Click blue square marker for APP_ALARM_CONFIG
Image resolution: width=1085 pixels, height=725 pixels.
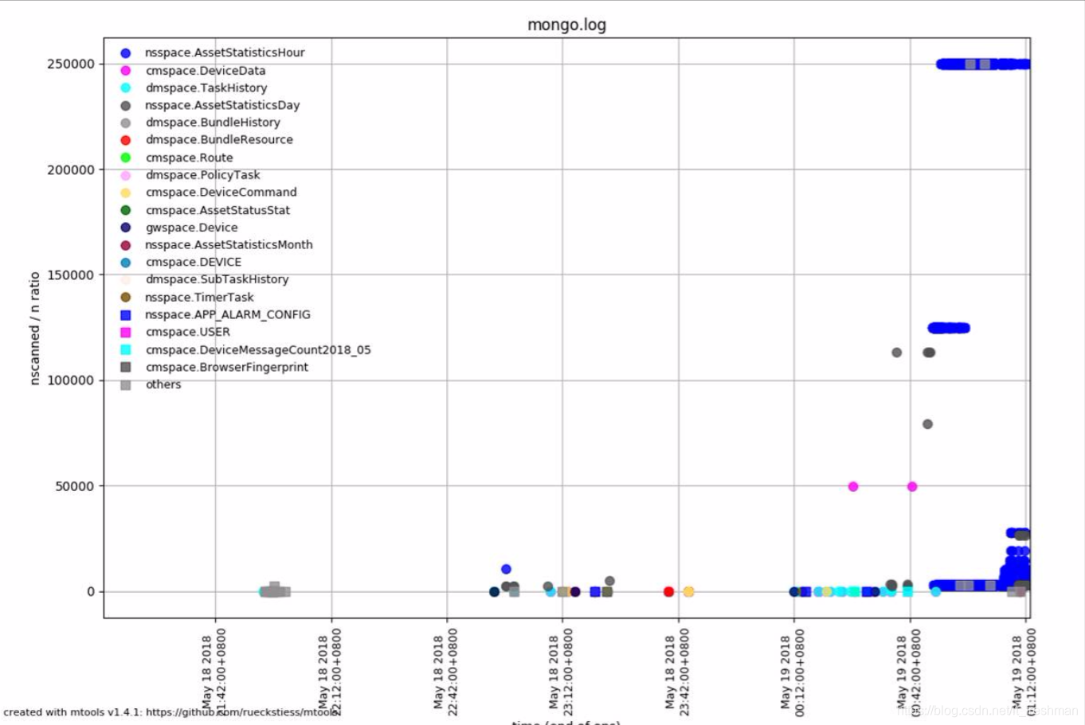click(126, 315)
